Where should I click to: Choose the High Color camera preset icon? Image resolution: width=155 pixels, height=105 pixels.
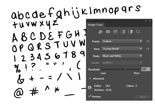pos(108,32)
